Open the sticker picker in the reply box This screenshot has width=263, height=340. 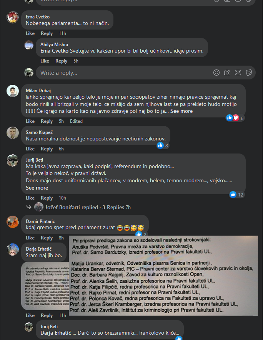tap(249, 73)
